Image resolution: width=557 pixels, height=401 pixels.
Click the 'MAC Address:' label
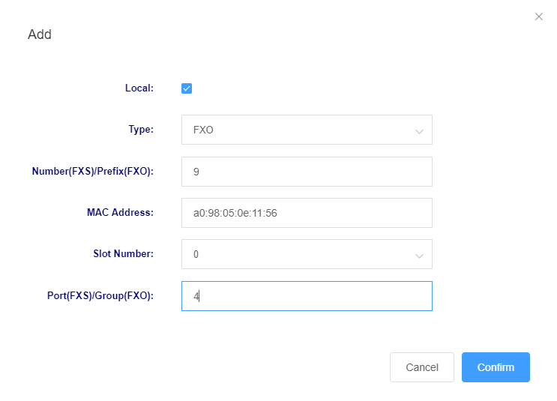click(121, 212)
